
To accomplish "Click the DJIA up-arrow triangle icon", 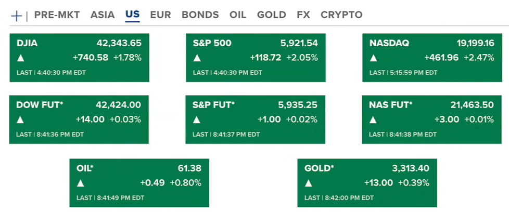I will (20, 58).
